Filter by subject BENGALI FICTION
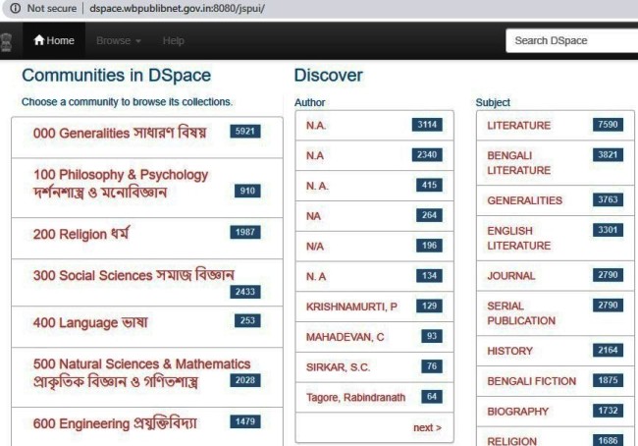This screenshot has width=638, height=446. click(x=532, y=381)
